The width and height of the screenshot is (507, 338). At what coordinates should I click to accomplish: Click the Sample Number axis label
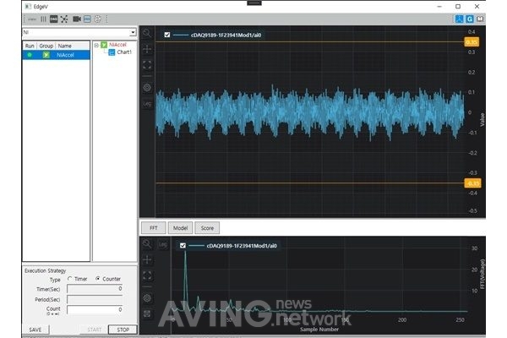click(319, 330)
